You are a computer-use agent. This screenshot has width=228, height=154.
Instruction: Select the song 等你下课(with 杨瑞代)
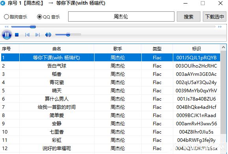coord(56,58)
